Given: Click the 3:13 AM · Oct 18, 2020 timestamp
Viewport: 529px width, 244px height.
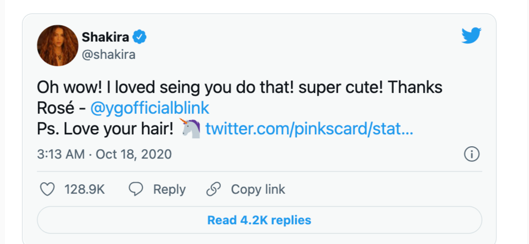Looking at the screenshot, I should point(104,155).
